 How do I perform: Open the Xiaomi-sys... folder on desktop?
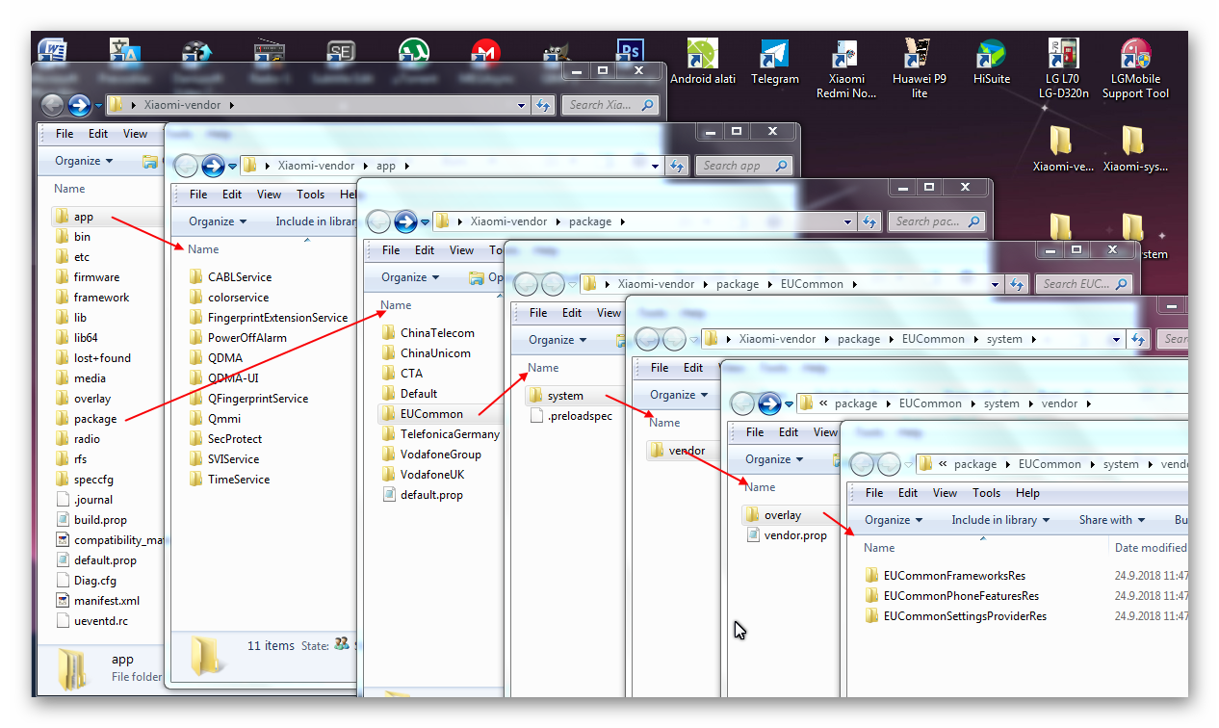(x=1135, y=149)
